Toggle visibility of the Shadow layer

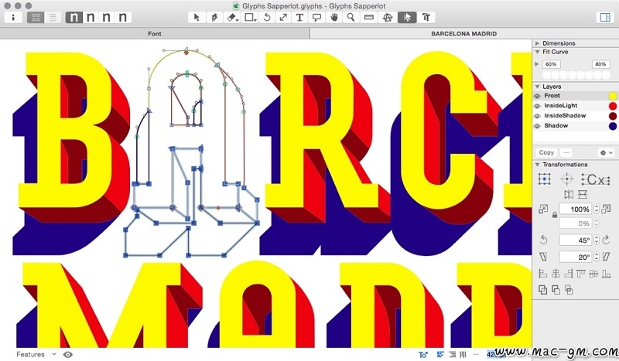coord(538,125)
